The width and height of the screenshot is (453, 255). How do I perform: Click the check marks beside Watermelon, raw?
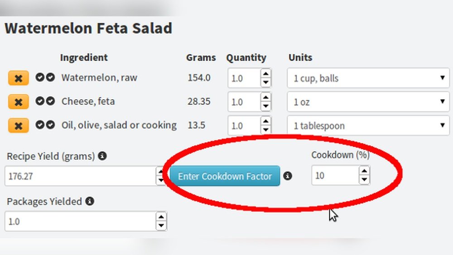45,77
